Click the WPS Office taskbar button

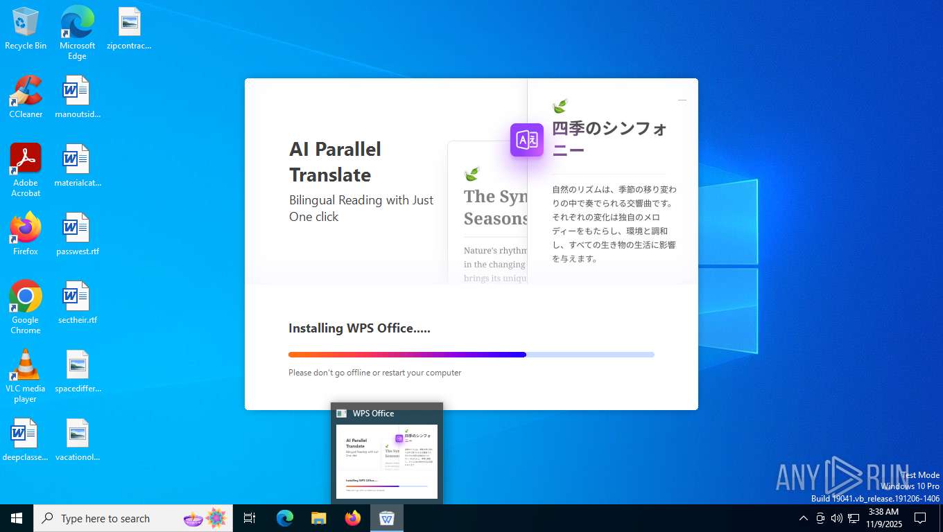tap(387, 518)
